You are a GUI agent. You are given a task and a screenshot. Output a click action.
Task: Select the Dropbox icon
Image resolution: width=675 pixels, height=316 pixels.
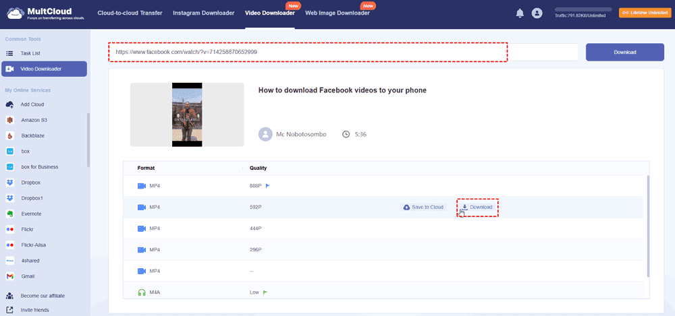coord(9,183)
